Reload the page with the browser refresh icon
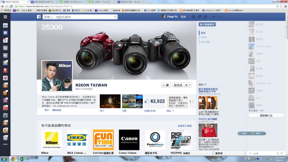The width and height of the screenshot is (288, 162). click(x=11, y=6)
